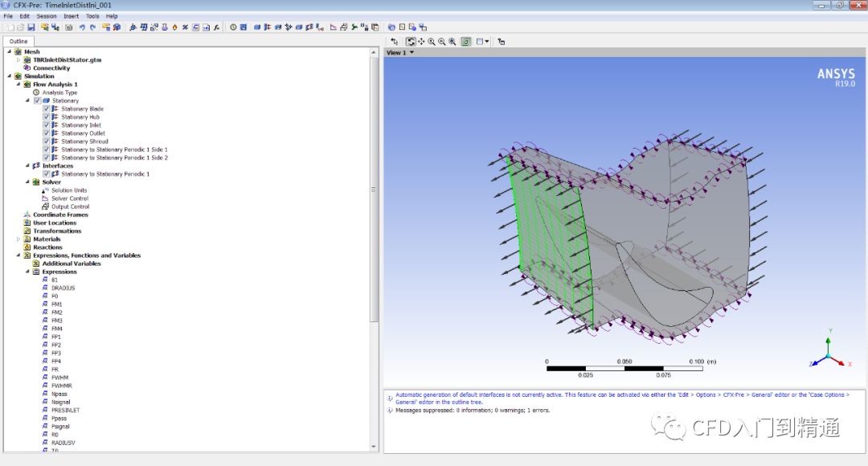Collapse the Simulation tree node
This screenshot has height=466, width=868.
10,76
